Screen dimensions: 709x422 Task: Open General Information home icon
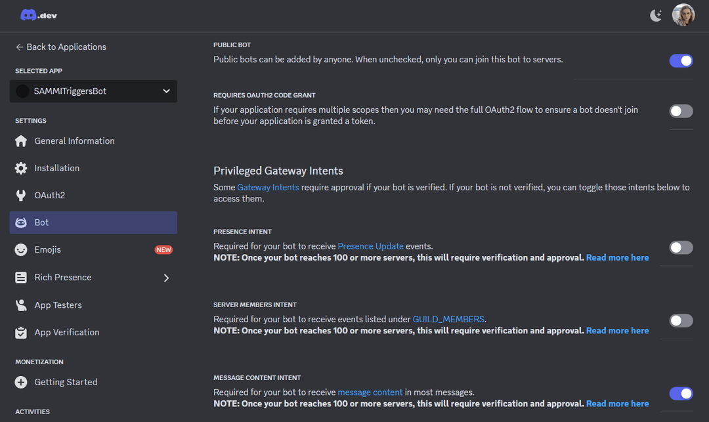pos(21,141)
